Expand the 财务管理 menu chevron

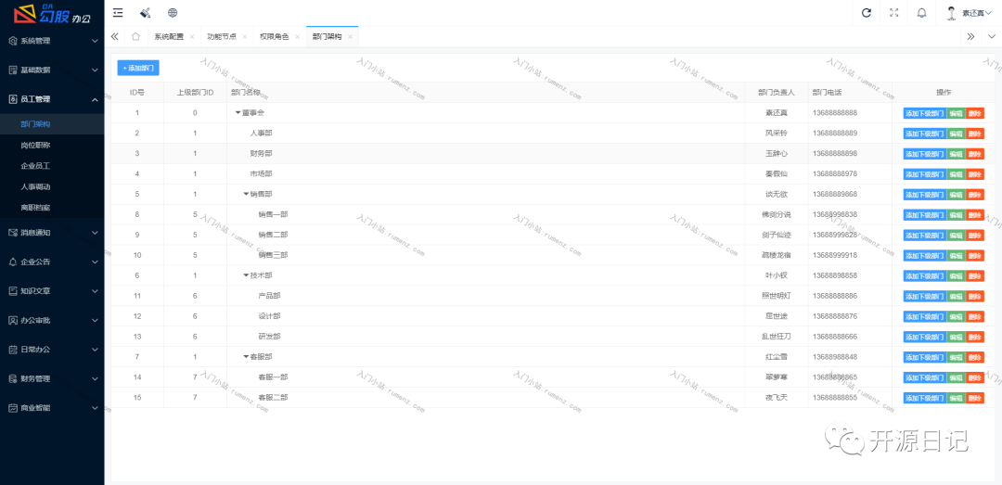tap(95, 378)
